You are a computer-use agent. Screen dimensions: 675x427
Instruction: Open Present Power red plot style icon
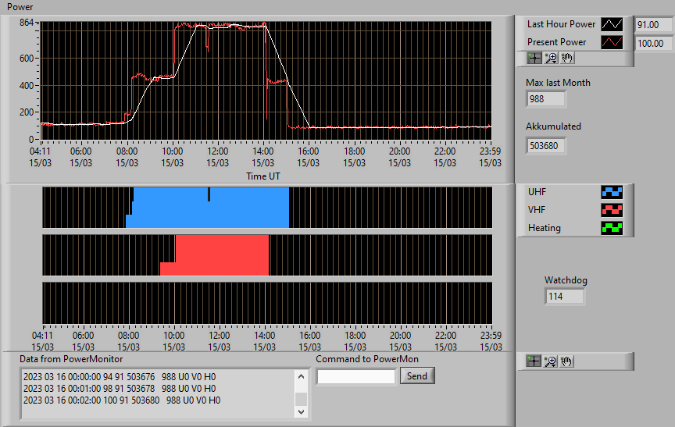612,42
